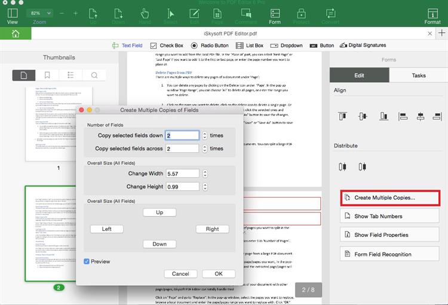Click the second Distribute icon

[363, 167]
